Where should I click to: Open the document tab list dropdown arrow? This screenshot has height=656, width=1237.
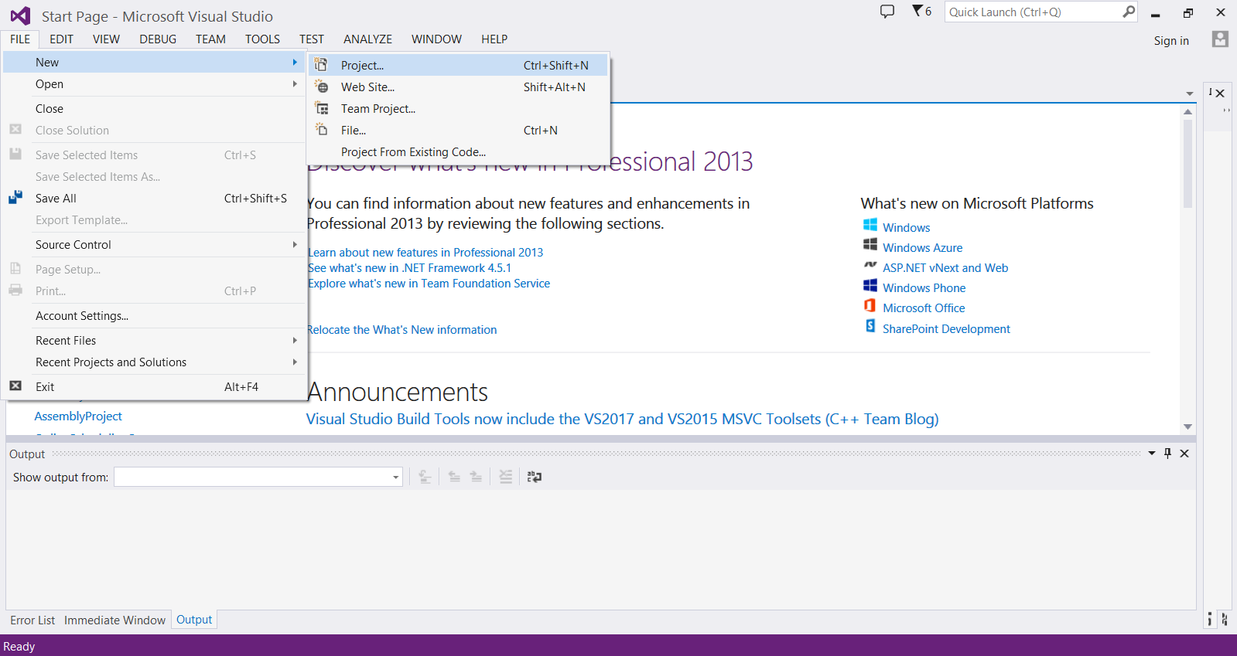click(1190, 93)
